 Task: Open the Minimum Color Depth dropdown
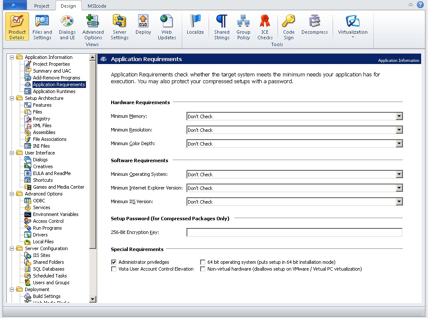(x=399, y=143)
